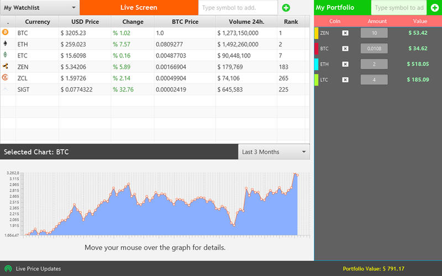The image size is (442, 276).
Task: Click green plus icon in portfolio header
Action: (434, 8)
